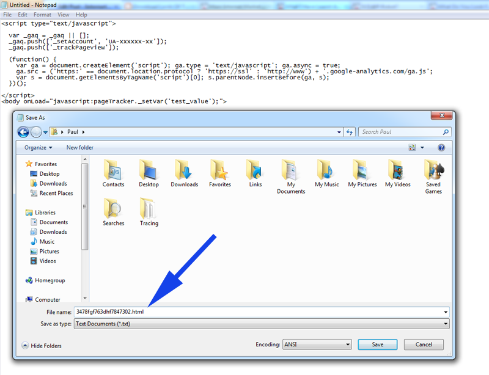Open the Downloads folder icon in file list
Viewport: 489px width, 375px height.
tap(185, 173)
